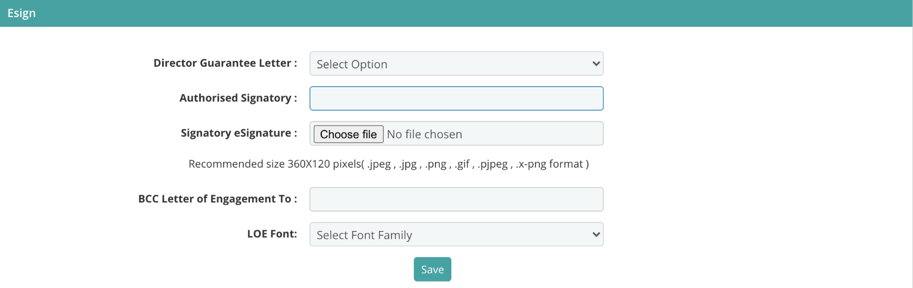Click the Esign panel header title
The image size is (913, 288).
click(x=22, y=13)
